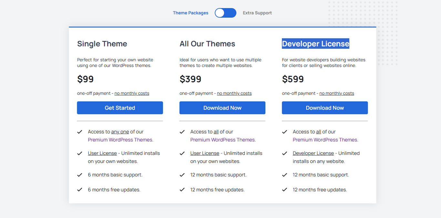
Task: Click the $399 price
Action: click(190, 79)
